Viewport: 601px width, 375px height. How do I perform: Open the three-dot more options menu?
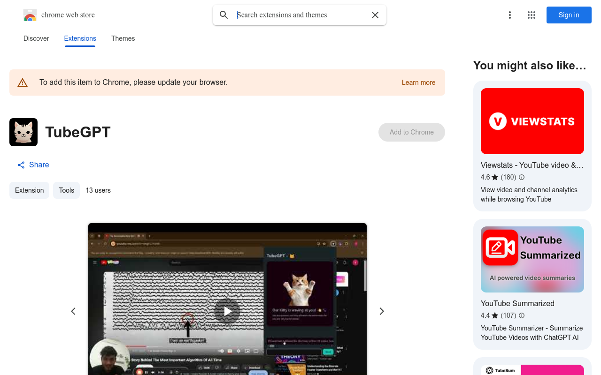510,15
